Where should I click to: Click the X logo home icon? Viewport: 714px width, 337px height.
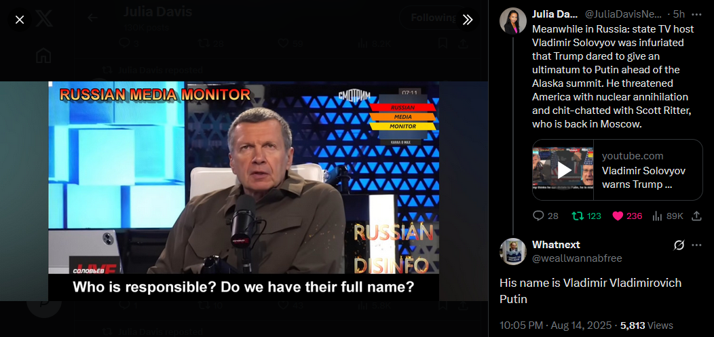tap(43, 19)
